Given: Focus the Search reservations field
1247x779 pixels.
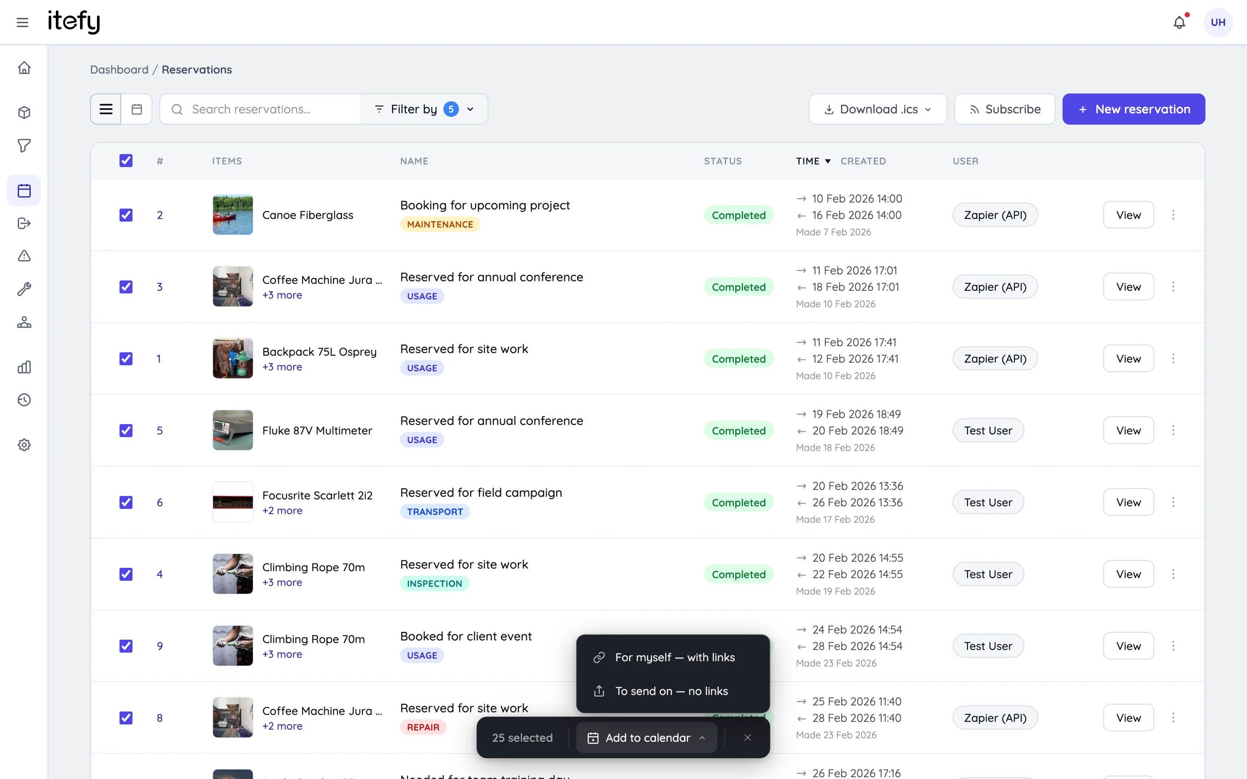Looking at the screenshot, I should pyautogui.click(x=260, y=109).
